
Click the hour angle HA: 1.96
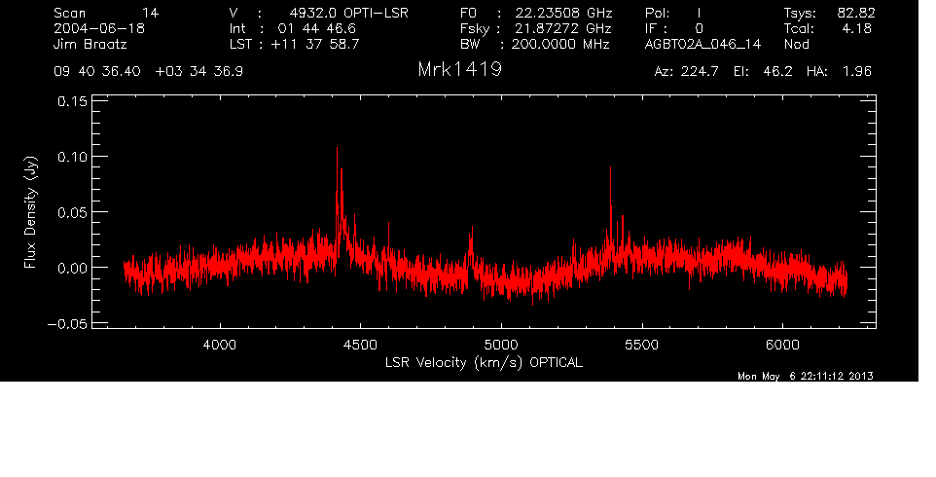tap(839, 72)
